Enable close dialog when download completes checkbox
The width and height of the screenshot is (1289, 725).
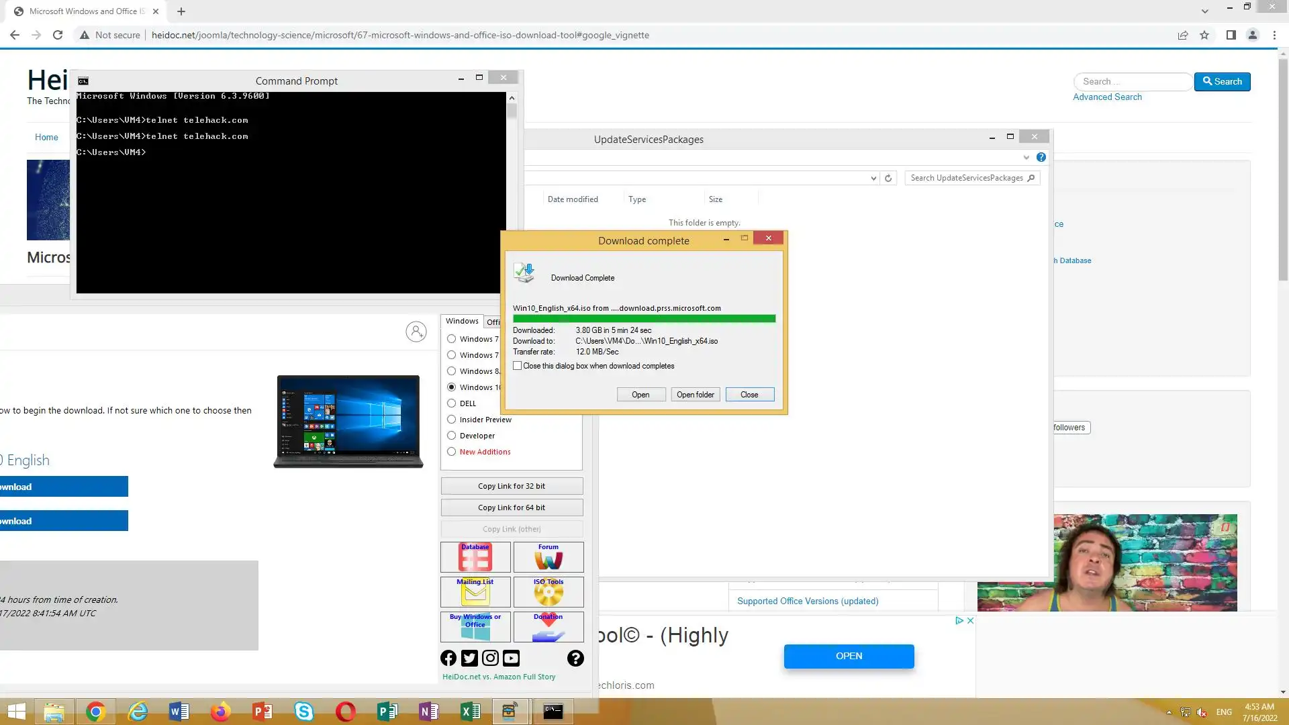pos(518,366)
